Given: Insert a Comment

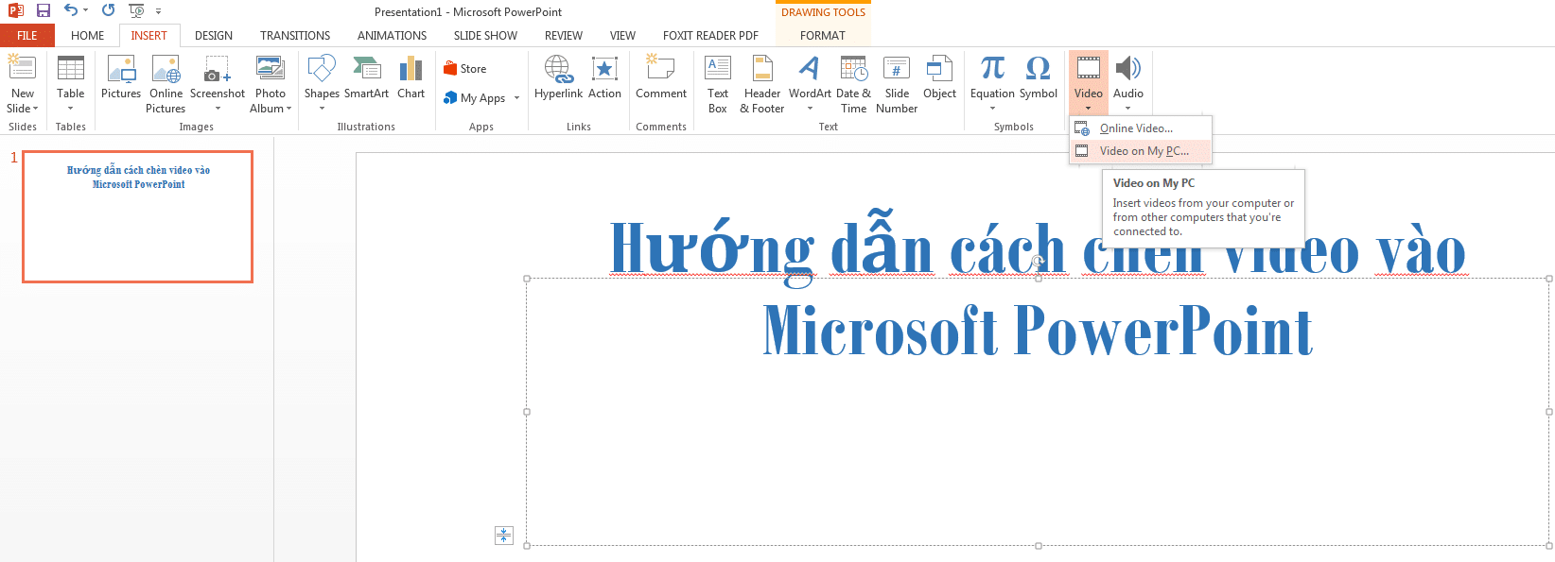Looking at the screenshot, I should (x=661, y=77).
